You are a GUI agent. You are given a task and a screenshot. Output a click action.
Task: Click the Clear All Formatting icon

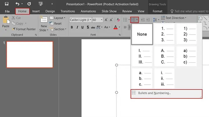(x=118, y=20)
